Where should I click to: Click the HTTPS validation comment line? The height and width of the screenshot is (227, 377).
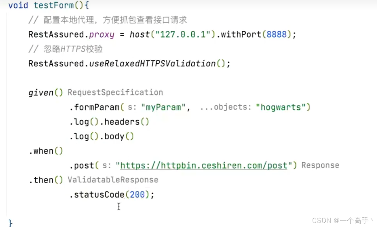[65, 49]
